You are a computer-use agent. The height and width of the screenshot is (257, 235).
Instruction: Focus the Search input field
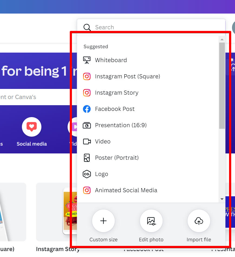151,27
